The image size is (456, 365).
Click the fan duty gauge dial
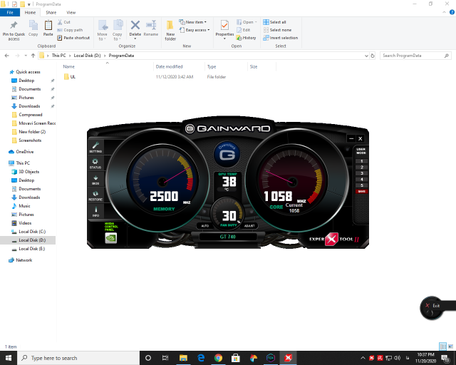228,214
